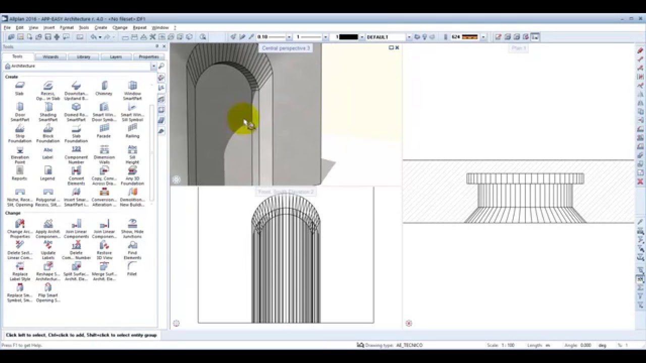The width and height of the screenshot is (646, 363).
Task: Select the Sill Height tool
Action: [132, 154]
